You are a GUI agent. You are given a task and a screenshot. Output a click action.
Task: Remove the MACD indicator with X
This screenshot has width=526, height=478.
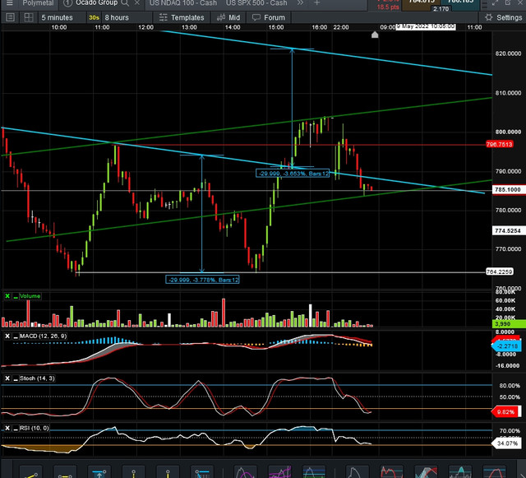click(x=7, y=336)
